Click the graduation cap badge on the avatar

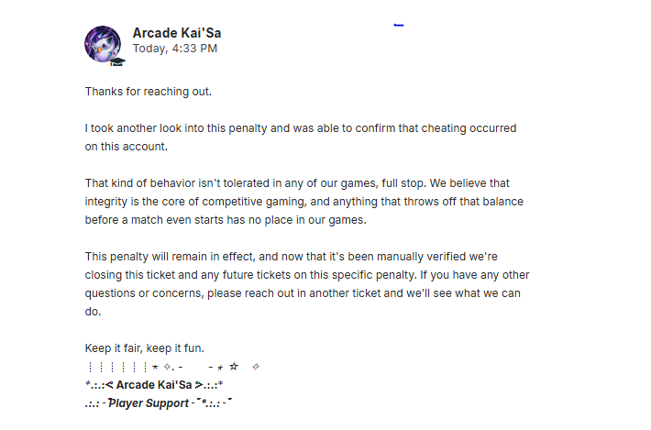(x=117, y=61)
